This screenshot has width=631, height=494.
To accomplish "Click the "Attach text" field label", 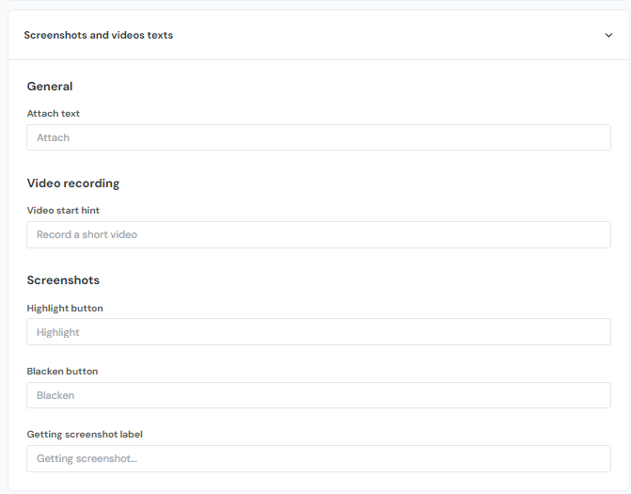I will pos(54,114).
